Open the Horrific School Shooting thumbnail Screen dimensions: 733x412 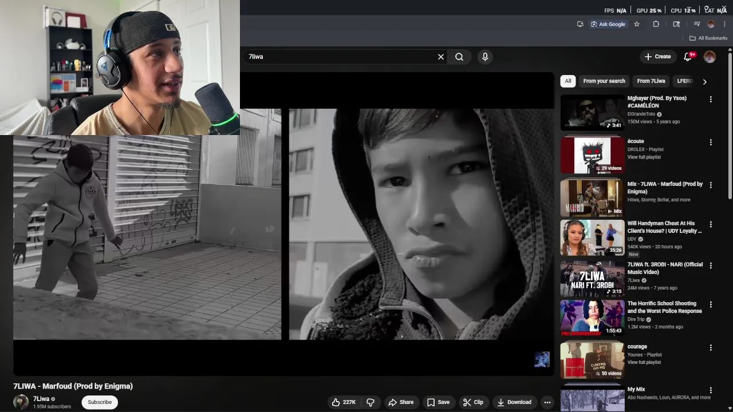tap(592, 318)
